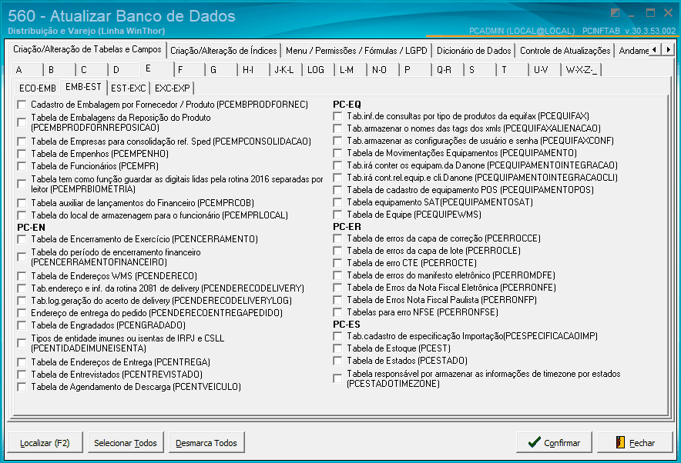Click the green checkmark icon on Confirmar
This screenshot has width=681, height=463.
pyautogui.click(x=534, y=442)
